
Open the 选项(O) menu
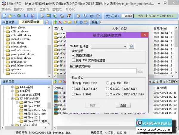[57, 9]
